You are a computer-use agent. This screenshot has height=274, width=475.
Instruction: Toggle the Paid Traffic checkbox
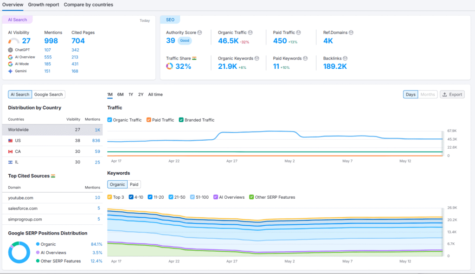149,120
